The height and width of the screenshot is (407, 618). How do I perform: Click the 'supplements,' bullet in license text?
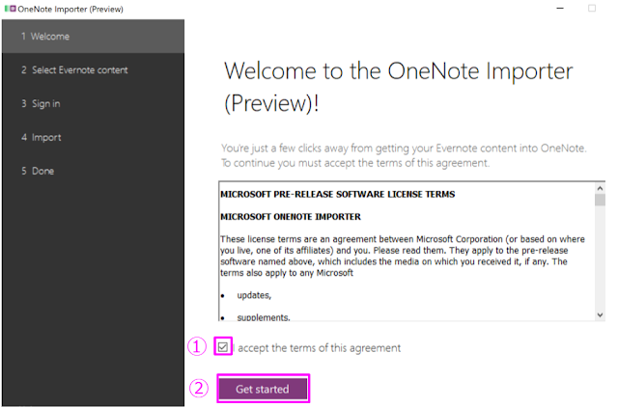pos(264,317)
